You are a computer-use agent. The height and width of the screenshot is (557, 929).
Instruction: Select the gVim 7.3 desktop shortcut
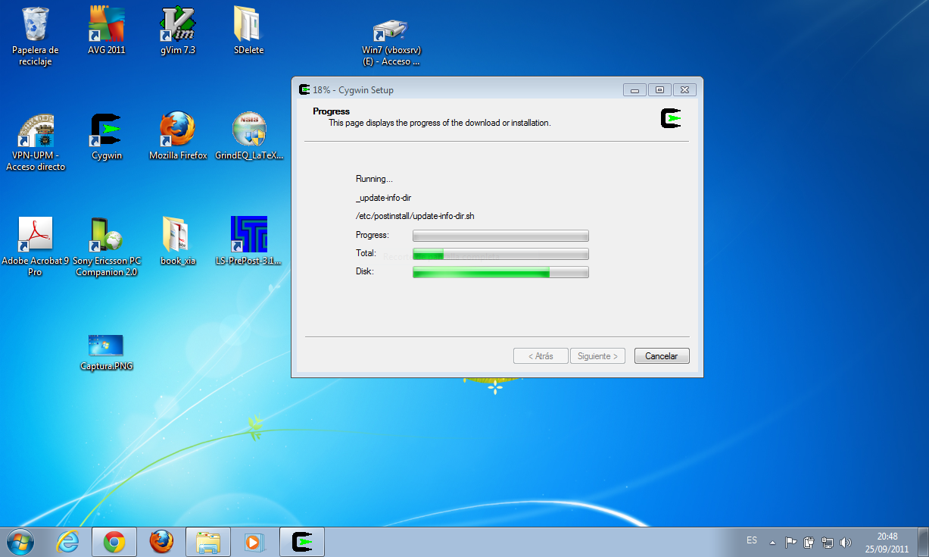click(x=178, y=30)
